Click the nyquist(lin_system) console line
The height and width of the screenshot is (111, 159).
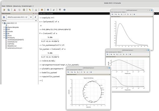coord(51,76)
